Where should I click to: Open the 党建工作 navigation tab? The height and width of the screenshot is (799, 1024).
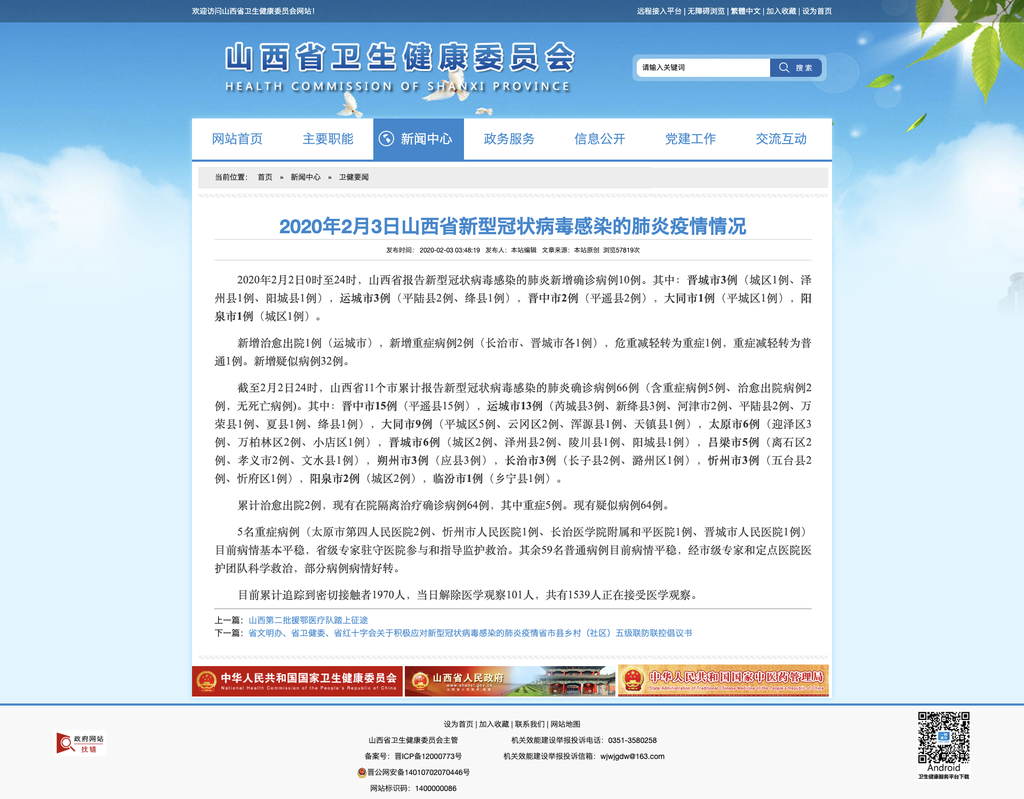pos(691,139)
